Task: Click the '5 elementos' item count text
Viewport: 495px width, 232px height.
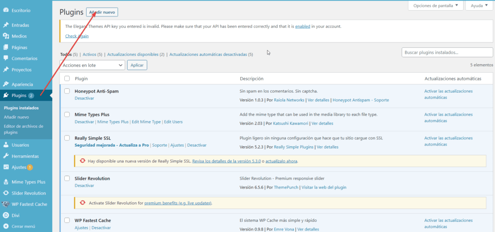Action: (x=481, y=65)
